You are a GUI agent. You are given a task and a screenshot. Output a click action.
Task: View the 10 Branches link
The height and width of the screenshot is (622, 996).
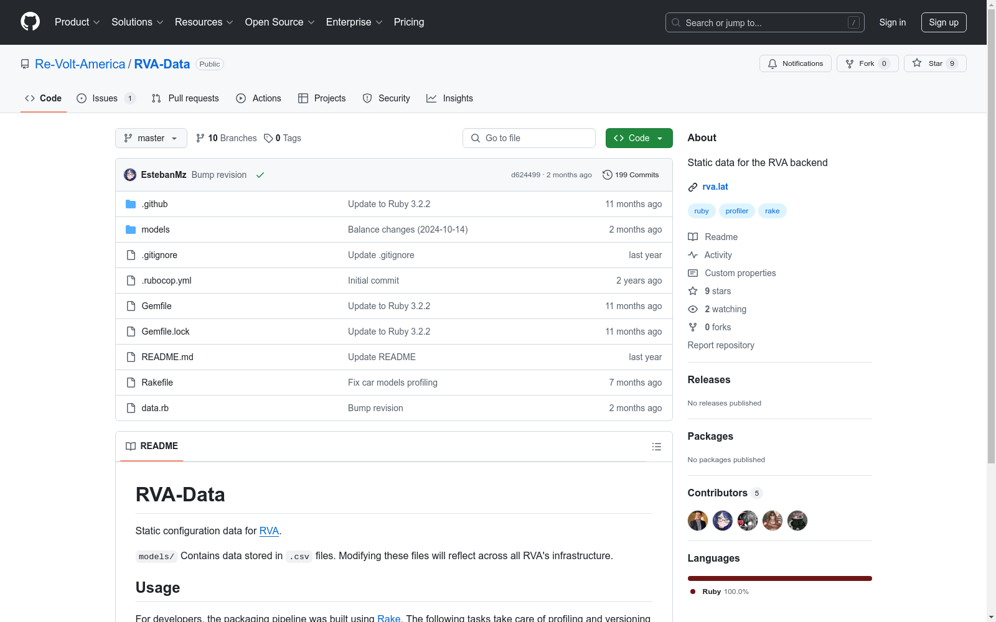[x=227, y=138]
